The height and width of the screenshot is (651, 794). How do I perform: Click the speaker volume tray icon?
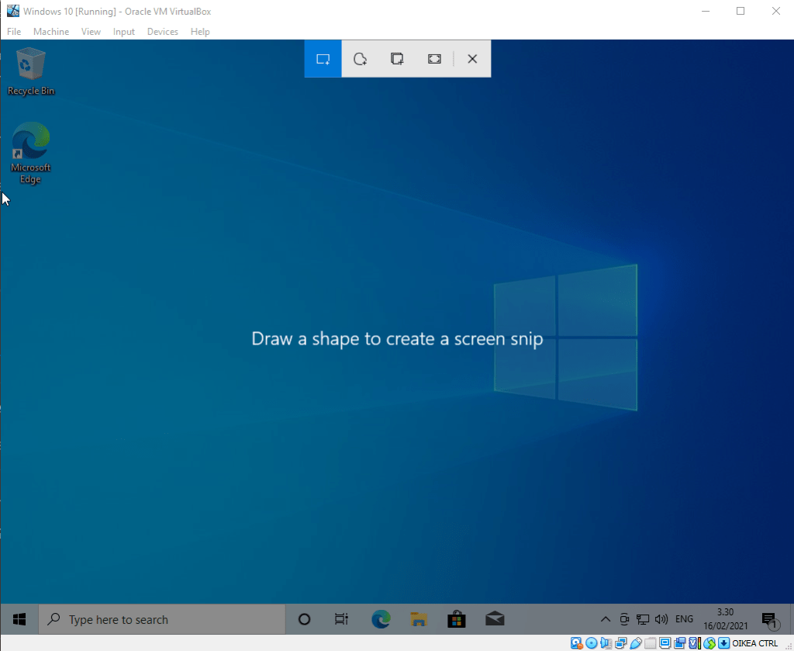click(661, 619)
